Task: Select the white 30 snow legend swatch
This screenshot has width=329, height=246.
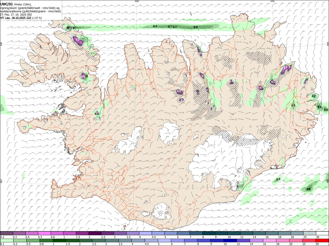Action: click(322, 233)
